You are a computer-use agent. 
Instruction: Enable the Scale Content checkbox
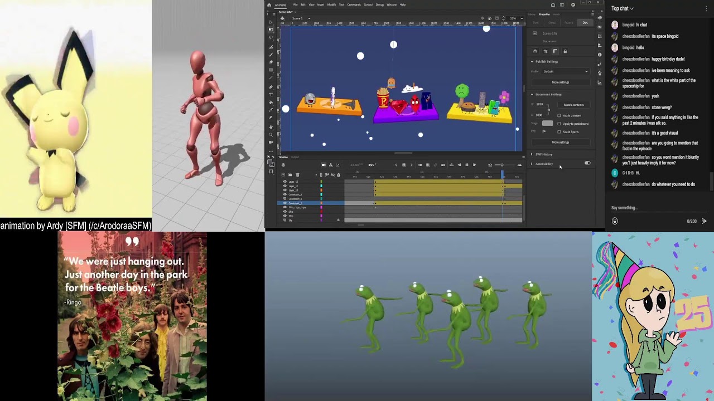559,115
